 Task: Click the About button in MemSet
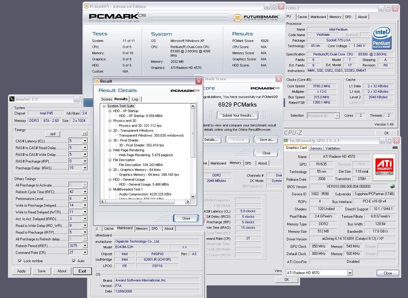coord(62,271)
